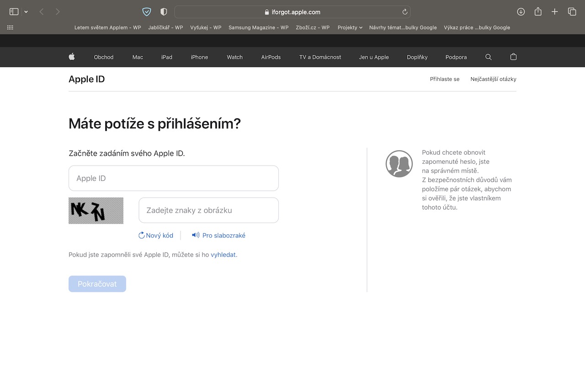Open the AirPods menu item
This screenshot has width=585, height=366.
click(x=271, y=57)
